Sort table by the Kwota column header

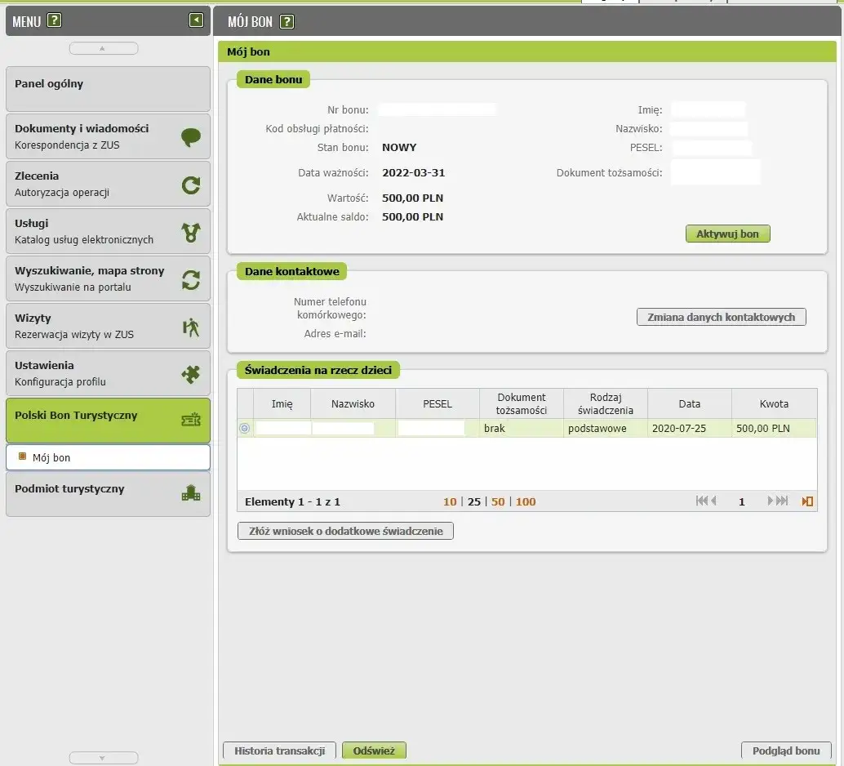pos(773,404)
